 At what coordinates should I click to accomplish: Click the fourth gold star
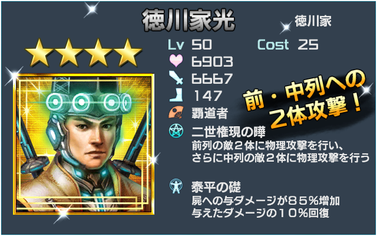pyautogui.click(x=128, y=53)
